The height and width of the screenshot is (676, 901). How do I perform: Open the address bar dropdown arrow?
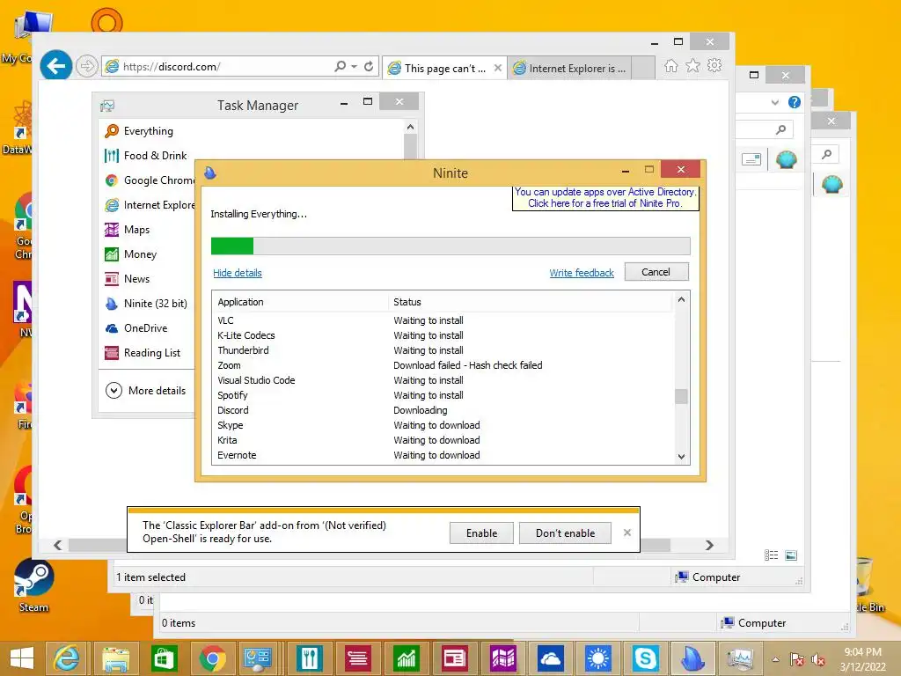pos(354,67)
